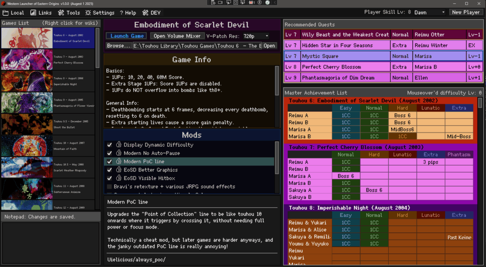Click thumbs-up icon beside Modern No Auto-Pause

[x=119, y=153]
